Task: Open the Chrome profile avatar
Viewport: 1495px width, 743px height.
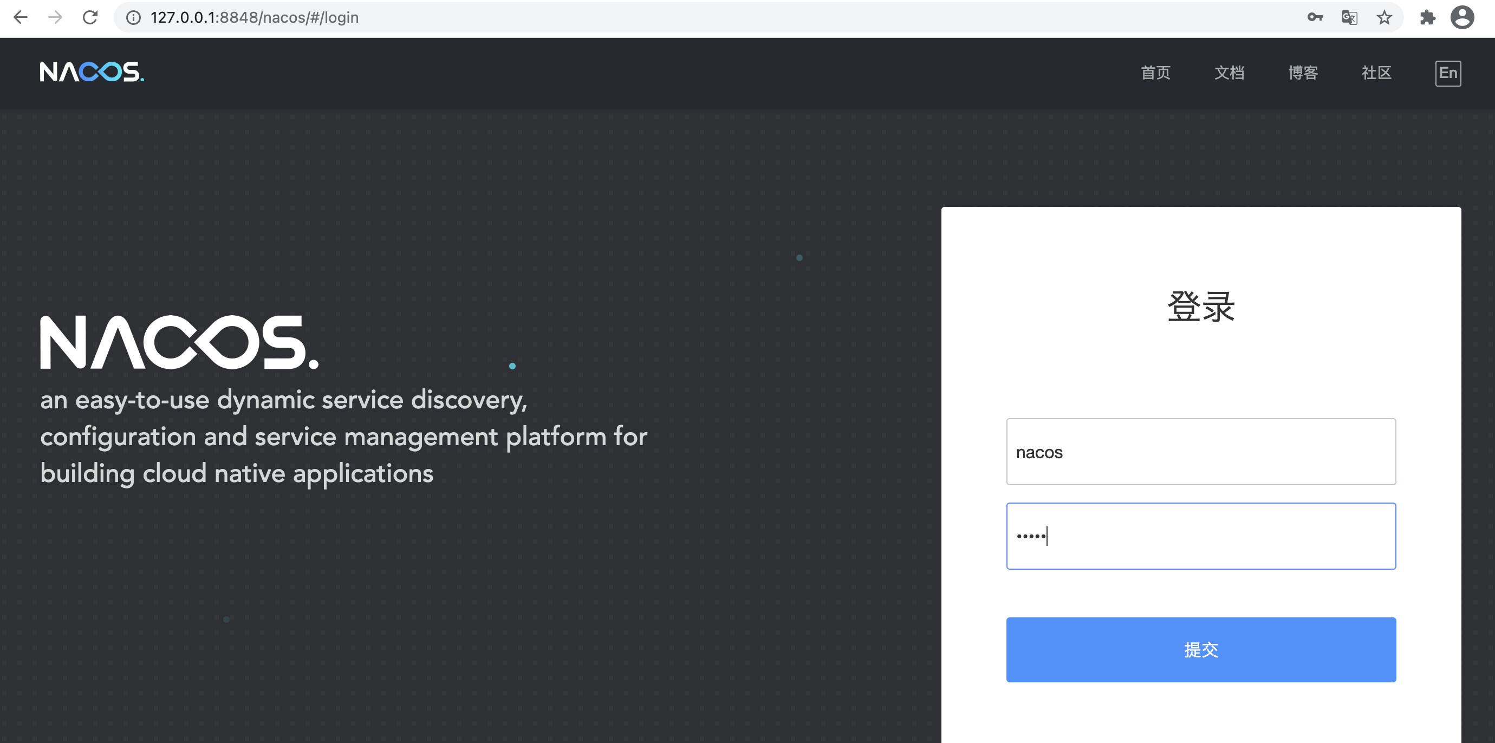Action: coord(1462,17)
